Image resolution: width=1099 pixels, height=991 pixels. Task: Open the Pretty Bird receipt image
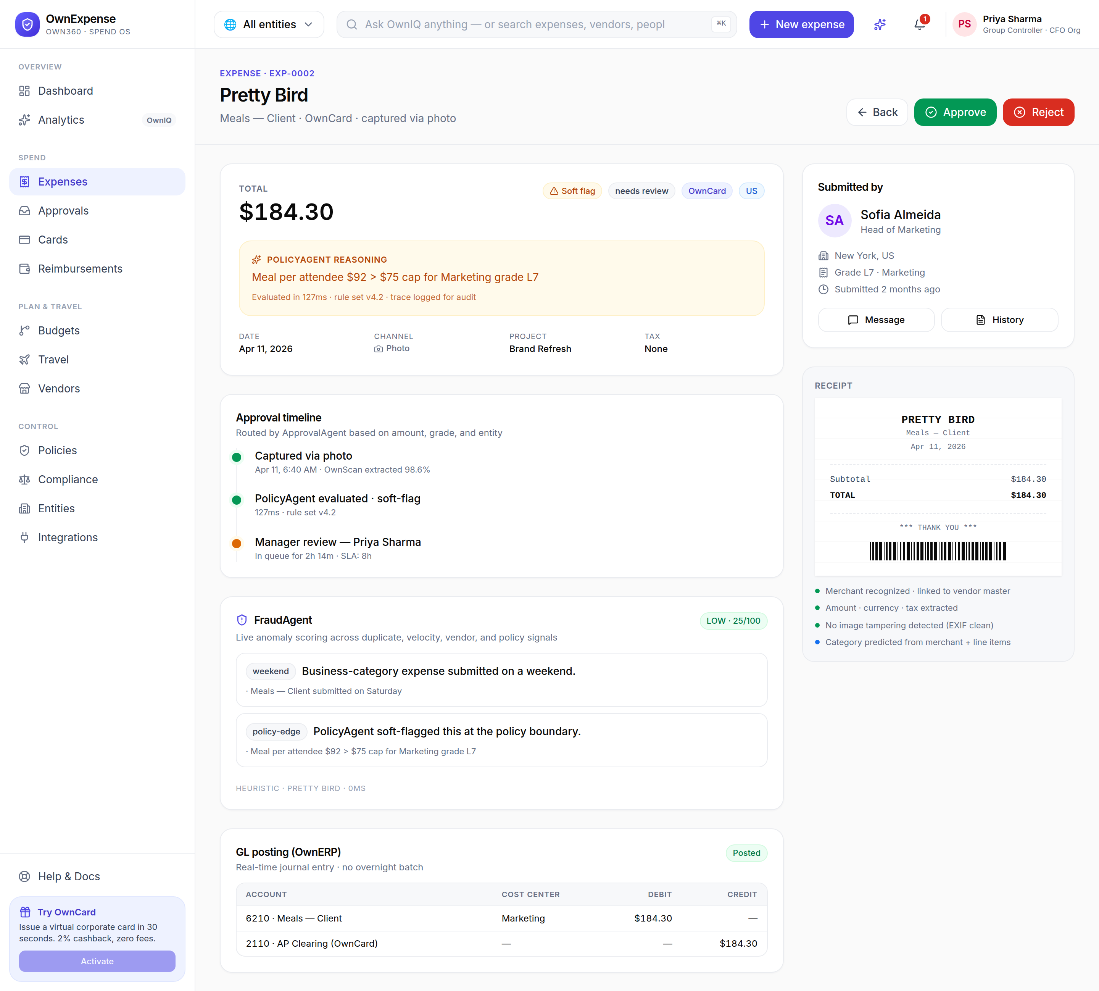(938, 486)
